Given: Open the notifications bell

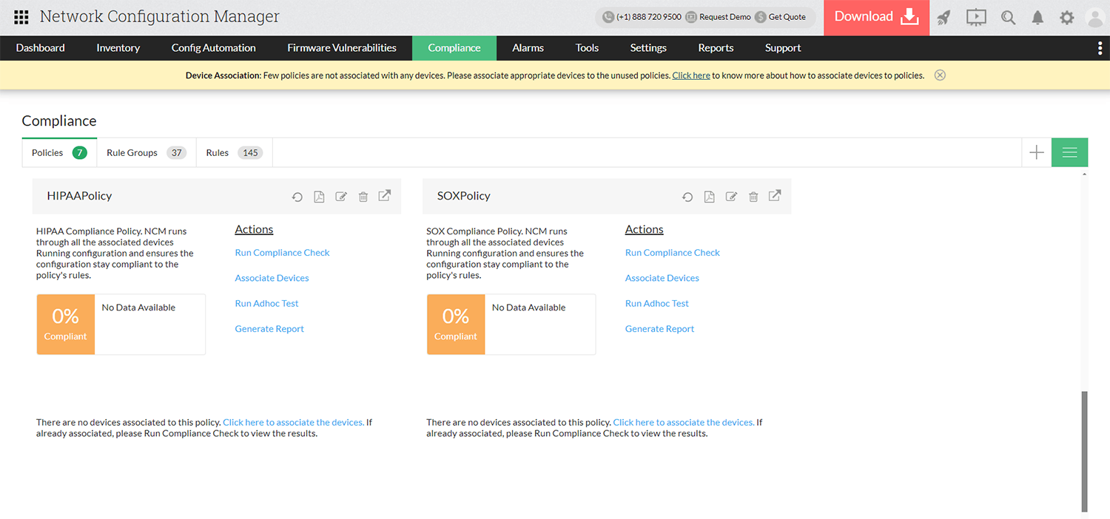Looking at the screenshot, I should 1038,18.
